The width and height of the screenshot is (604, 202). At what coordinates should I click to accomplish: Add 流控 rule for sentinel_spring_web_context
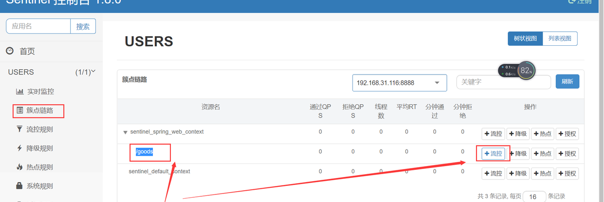[x=493, y=134]
